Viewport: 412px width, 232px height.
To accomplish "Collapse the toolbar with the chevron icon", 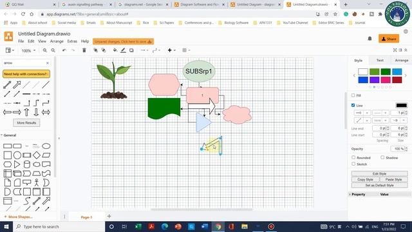I will (406, 50).
